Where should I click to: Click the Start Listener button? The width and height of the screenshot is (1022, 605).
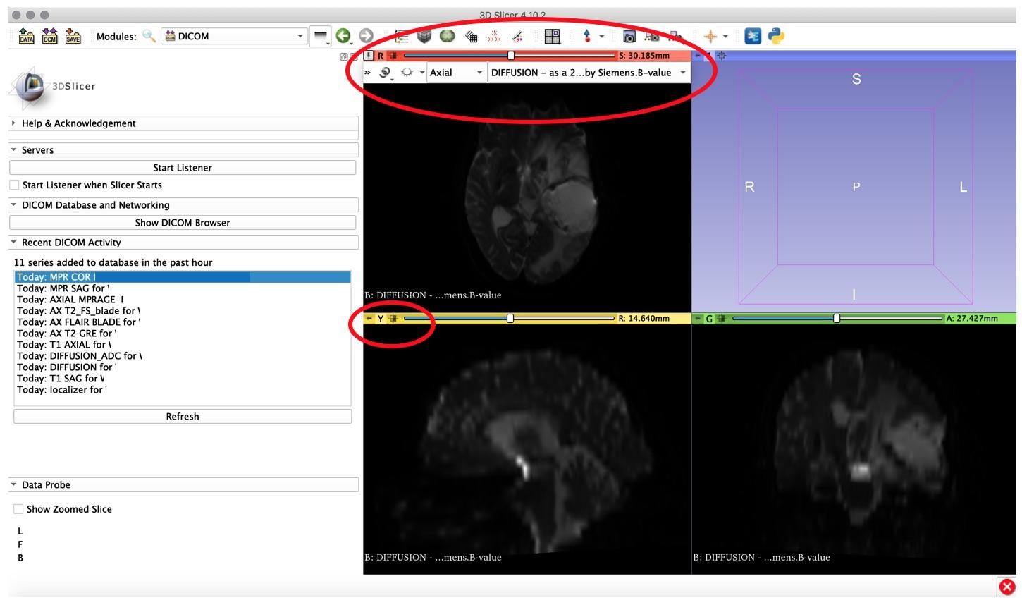point(182,167)
